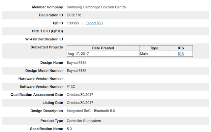Select the Subsetted Projects label
The height and width of the screenshot is (132, 211).
click(x=47, y=47)
